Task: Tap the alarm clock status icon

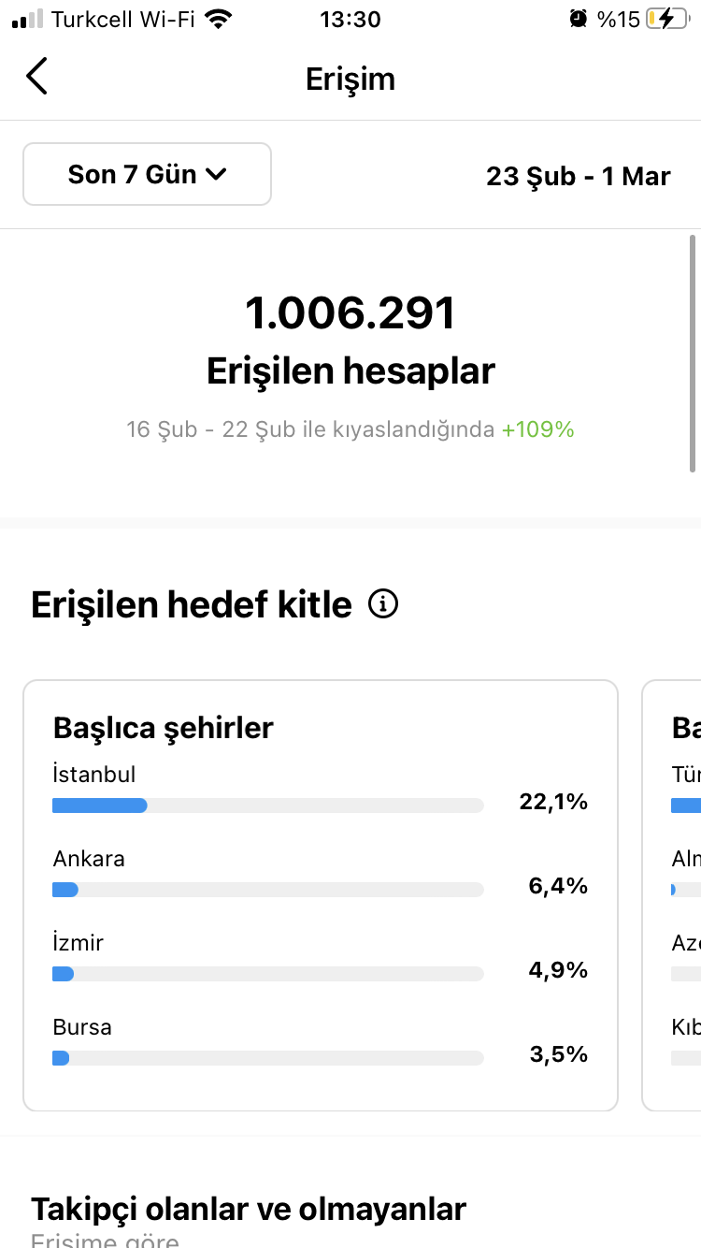Action: [x=579, y=19]
